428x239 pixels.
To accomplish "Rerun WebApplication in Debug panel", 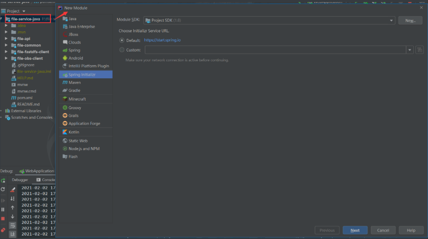I will click(3, 180).
